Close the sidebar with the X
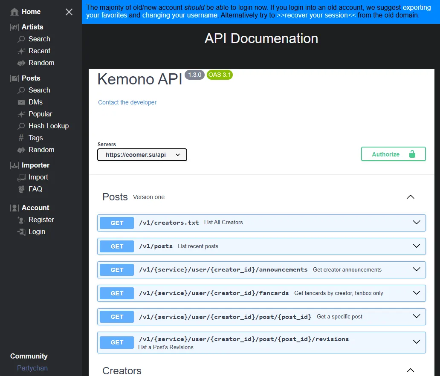The image size is (440, 376). coord(69,12)
